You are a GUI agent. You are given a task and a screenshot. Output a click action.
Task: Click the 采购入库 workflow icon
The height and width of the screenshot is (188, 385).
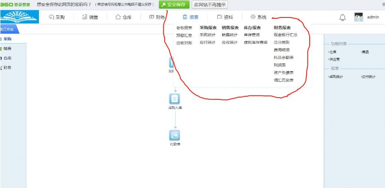(175, 99)
